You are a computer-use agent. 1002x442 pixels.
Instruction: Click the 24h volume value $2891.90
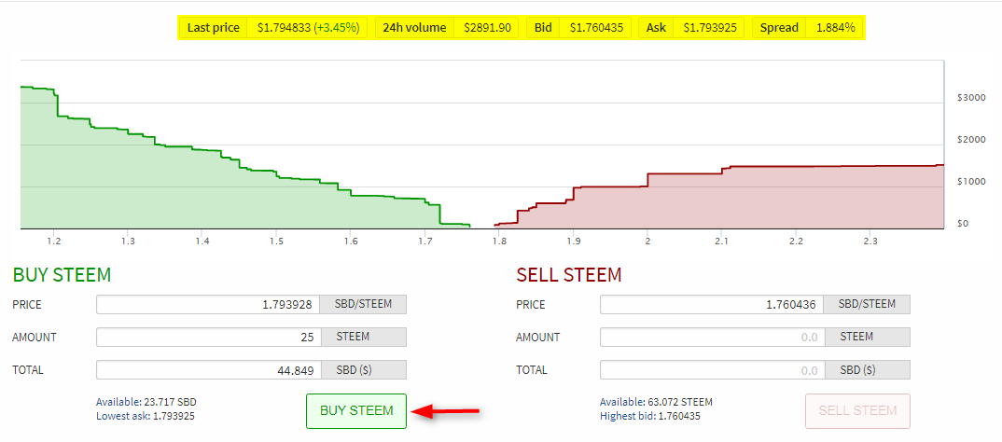tap(487, 28)
